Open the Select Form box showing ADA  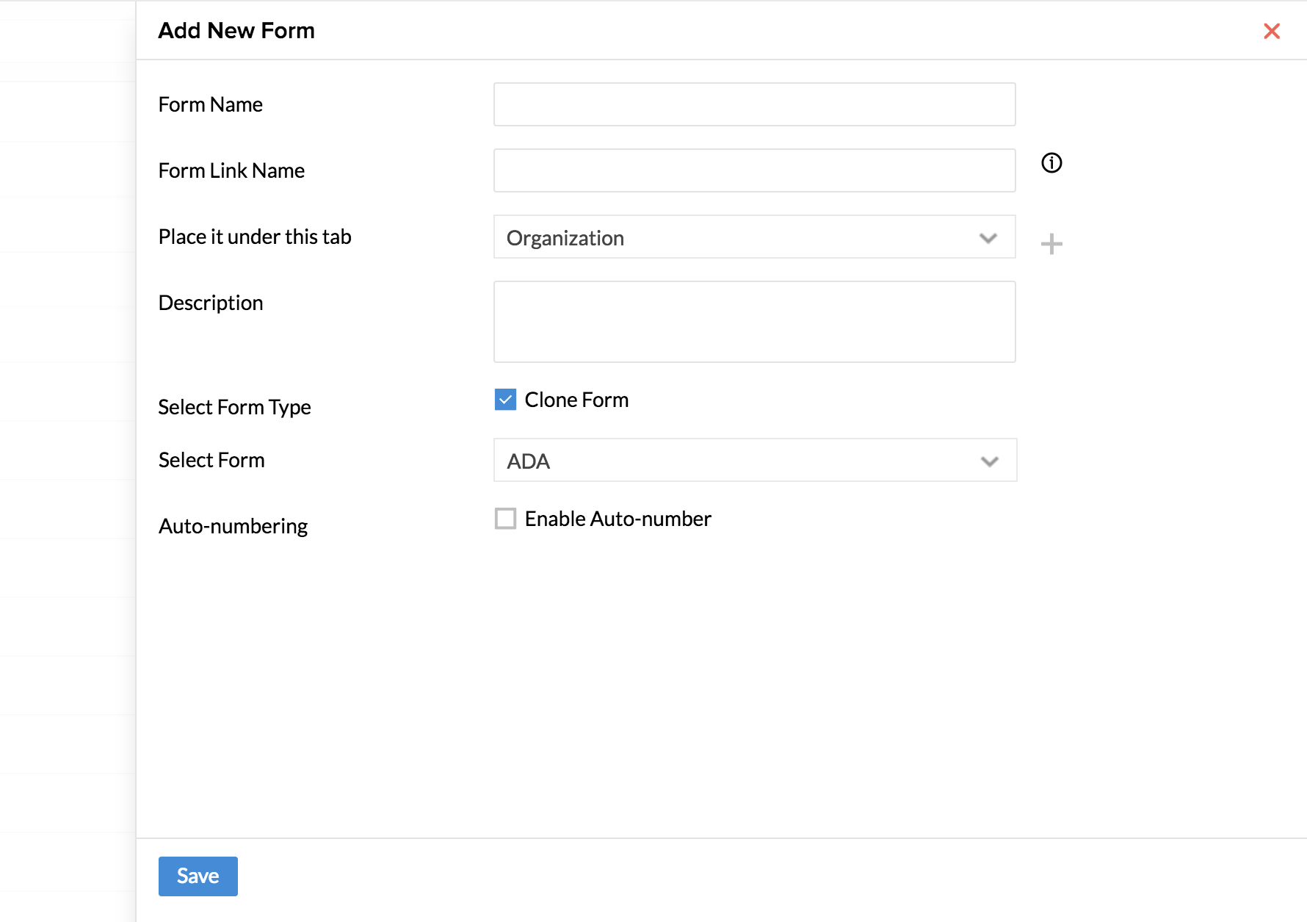pos(734,461)
